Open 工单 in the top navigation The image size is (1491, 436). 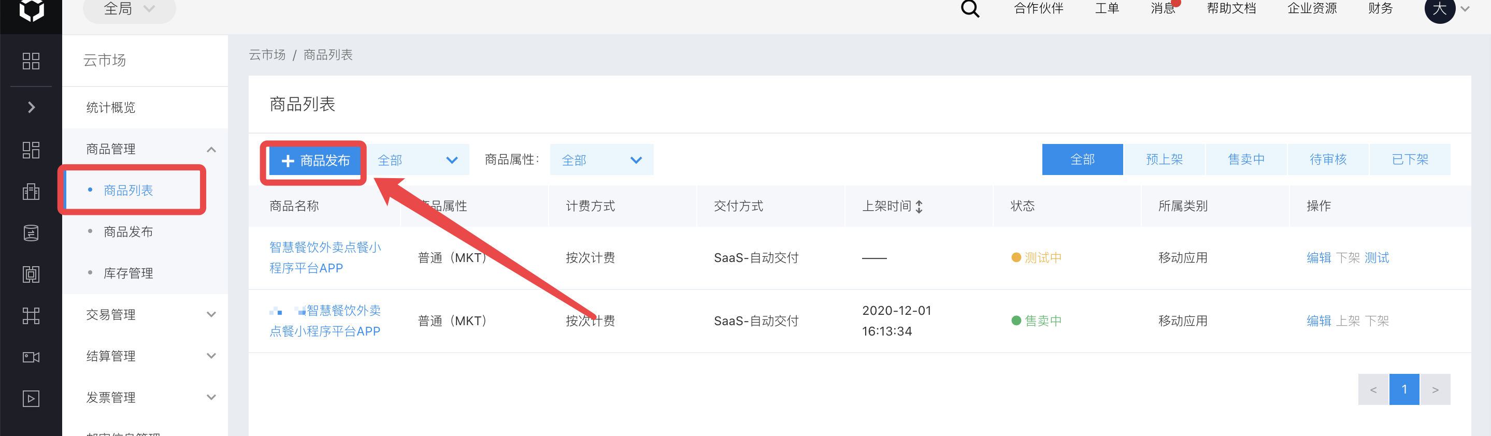(1107, 8)
